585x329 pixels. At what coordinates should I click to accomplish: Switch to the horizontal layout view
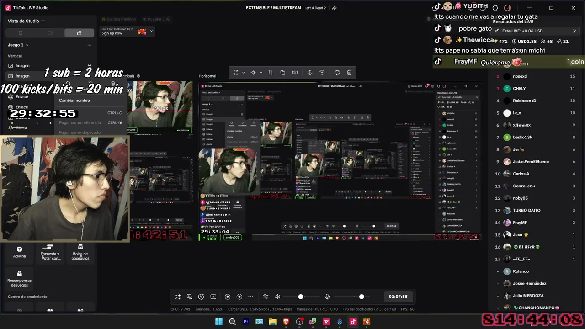tap(50, 33)
